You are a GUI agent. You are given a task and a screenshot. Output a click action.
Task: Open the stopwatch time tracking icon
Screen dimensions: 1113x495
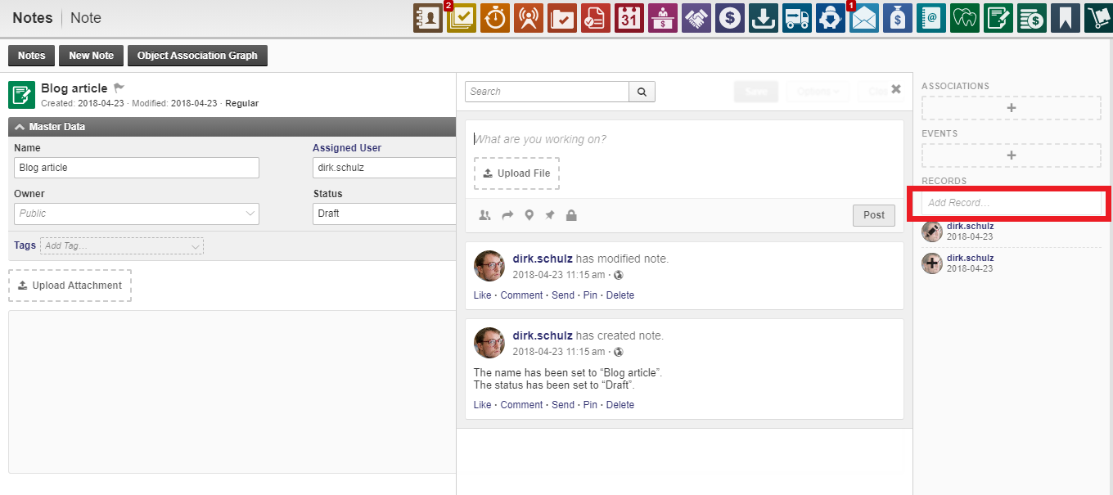(x=495, y=18)
